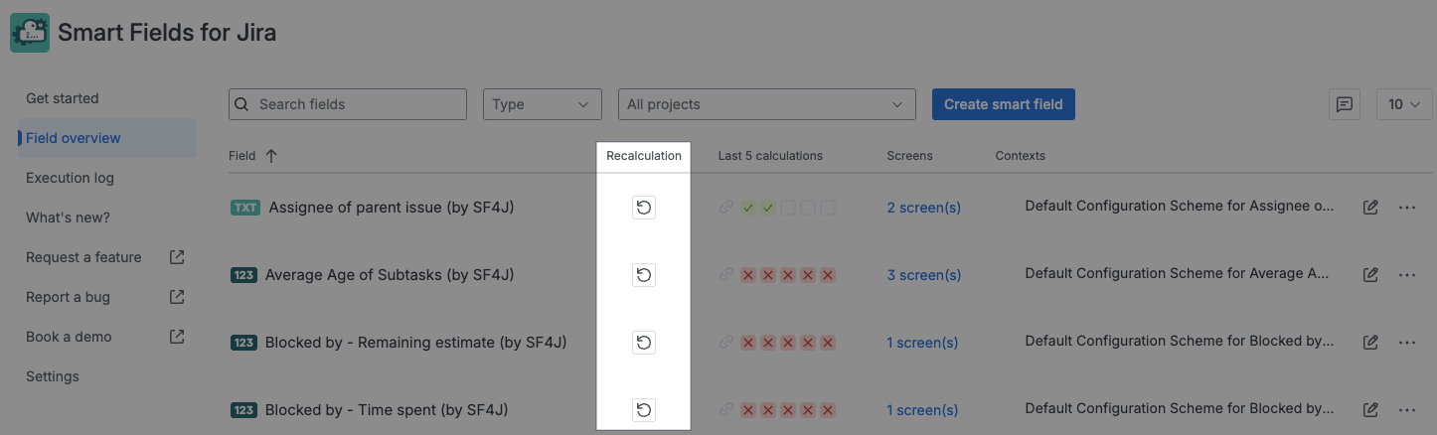This screenshot has width=1437, height=435.
Task: Click Create smart field button
Action: (x=1003, y=104)
